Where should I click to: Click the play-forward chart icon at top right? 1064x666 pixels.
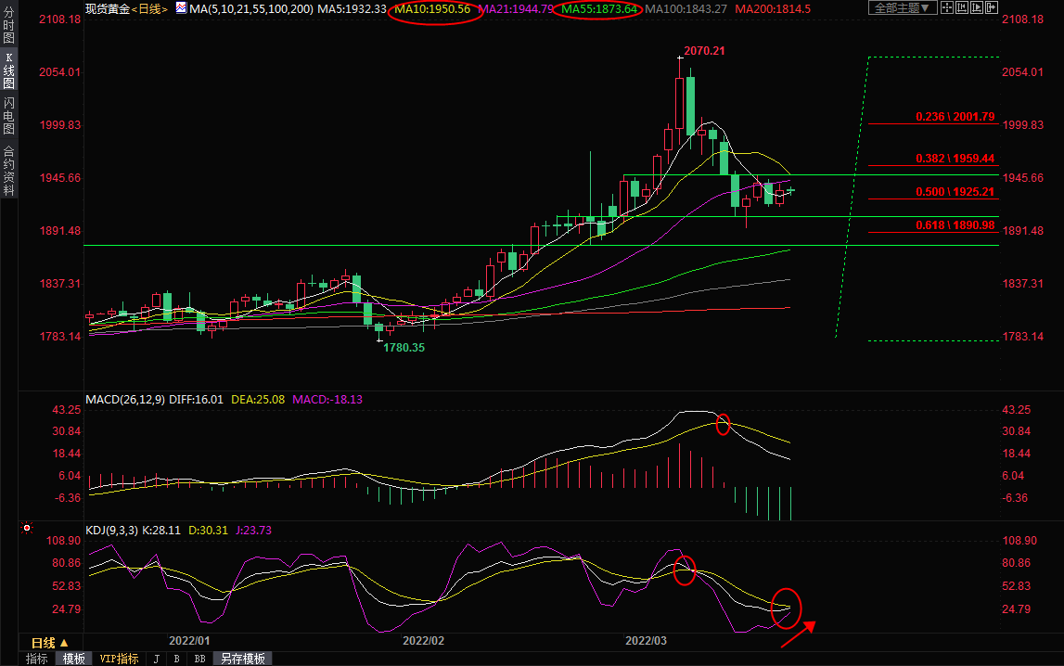tap(977, 7)
